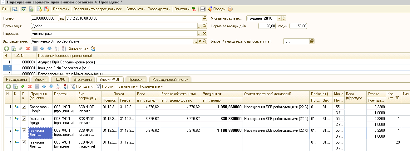Search the Організація field with magnifier icon
Viewport: 410px width, 151px height.
point(205,26)
